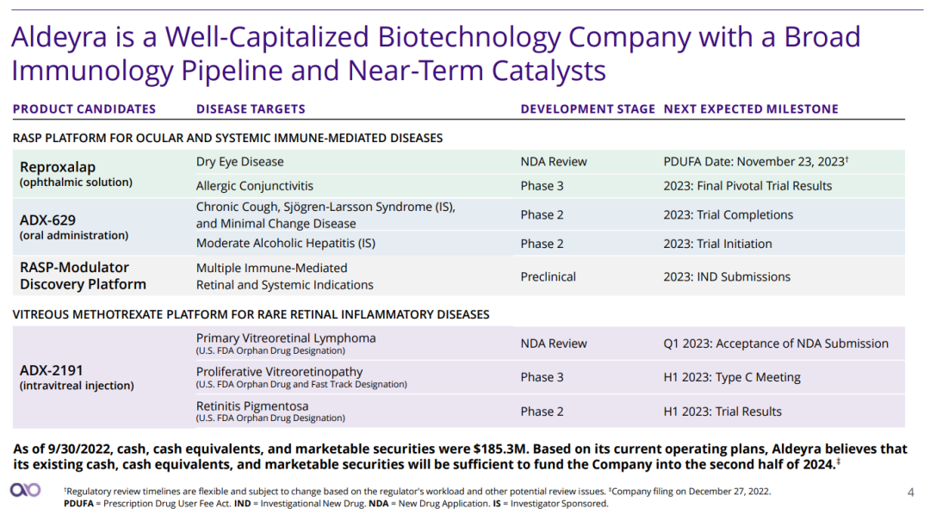Click the ADX-629 product name

click(x=50, y=220)
